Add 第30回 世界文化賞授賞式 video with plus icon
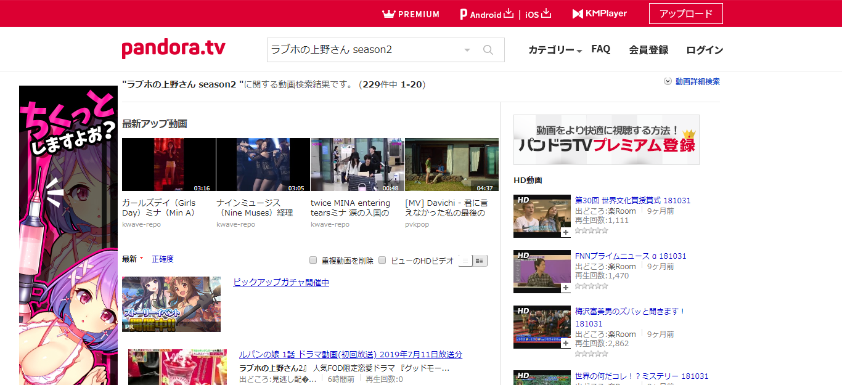Viewport: 842px width, 385px height. (x=565, y=233)
